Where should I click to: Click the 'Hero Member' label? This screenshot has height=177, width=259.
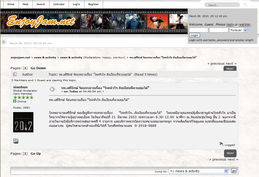click(x=23, y=94)
